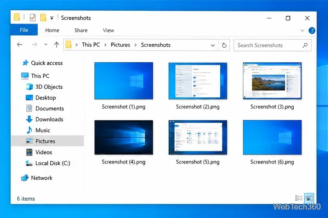Select Screenshot (6).png thumbnail
This screenshot has width=328, height=218.
272,137
